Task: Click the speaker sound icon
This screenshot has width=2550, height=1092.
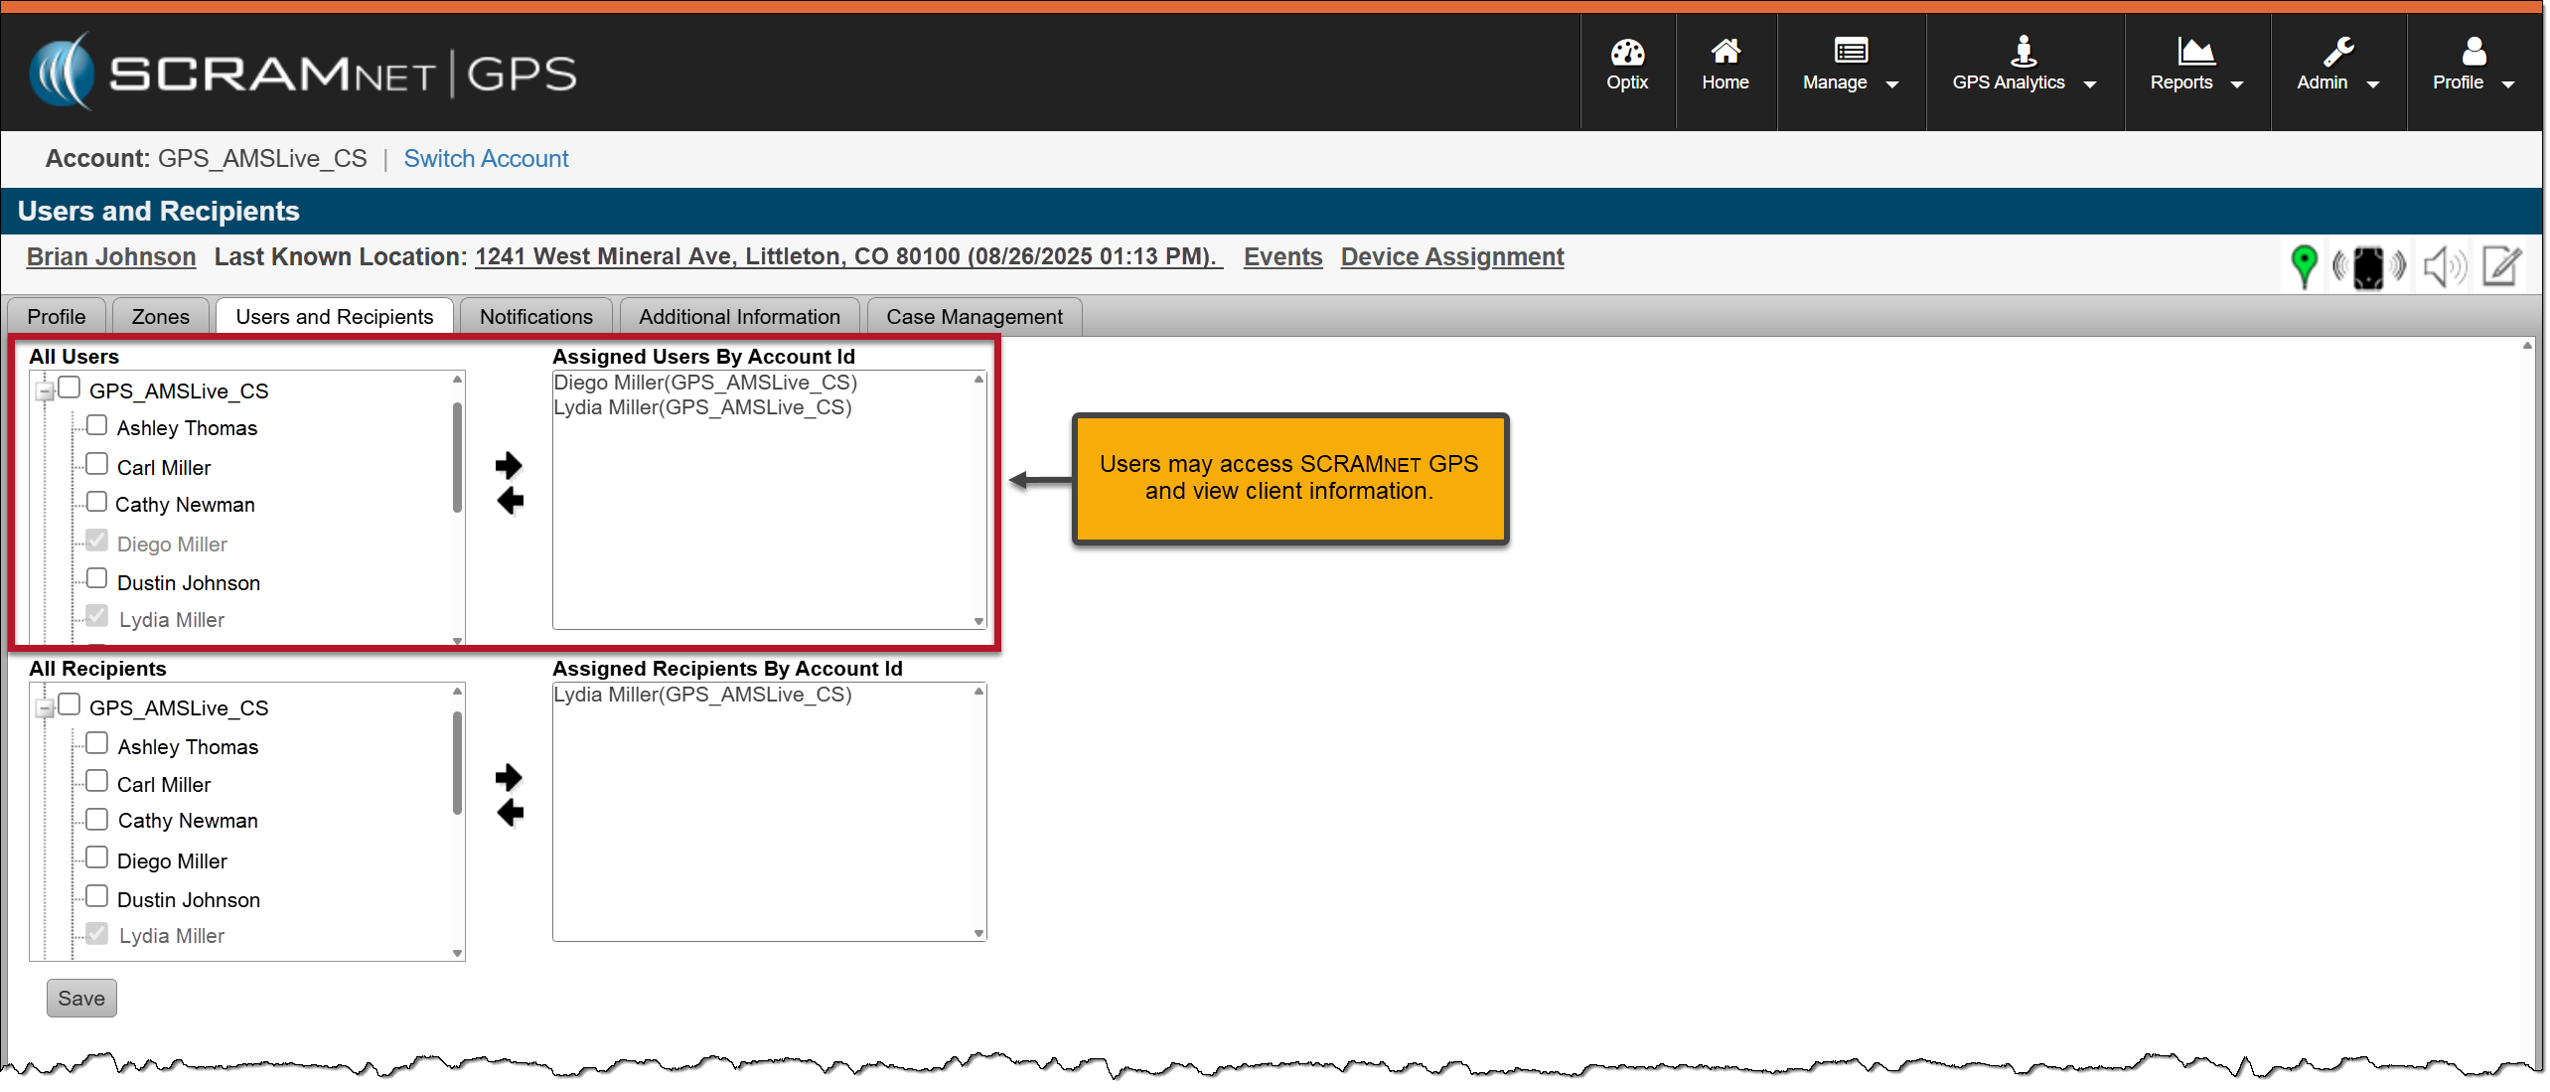Action: [x=2444, y=266]
